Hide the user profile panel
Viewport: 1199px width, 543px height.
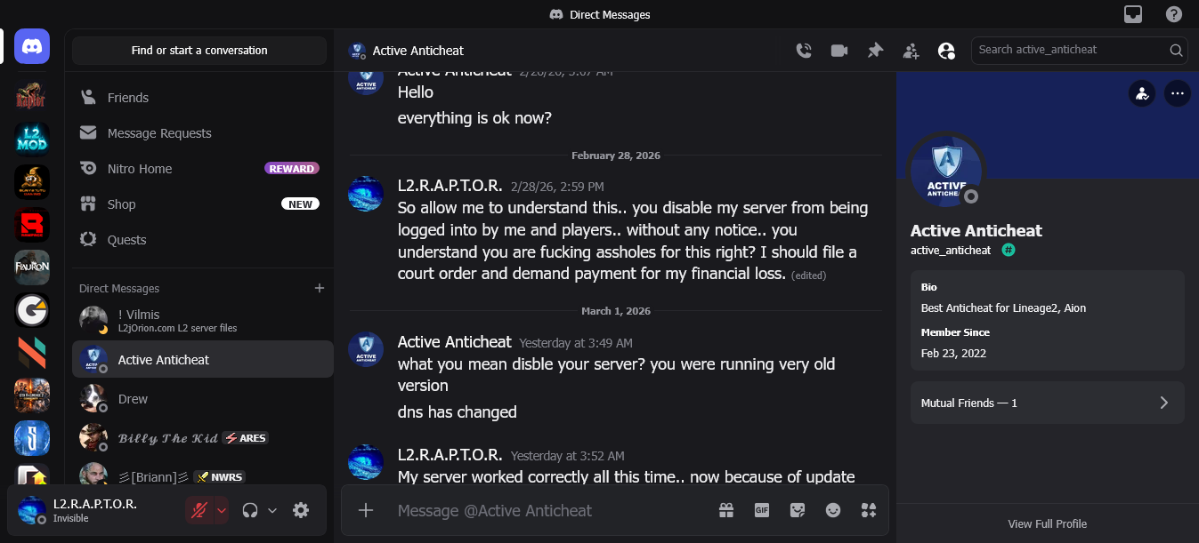click(946, 51)
